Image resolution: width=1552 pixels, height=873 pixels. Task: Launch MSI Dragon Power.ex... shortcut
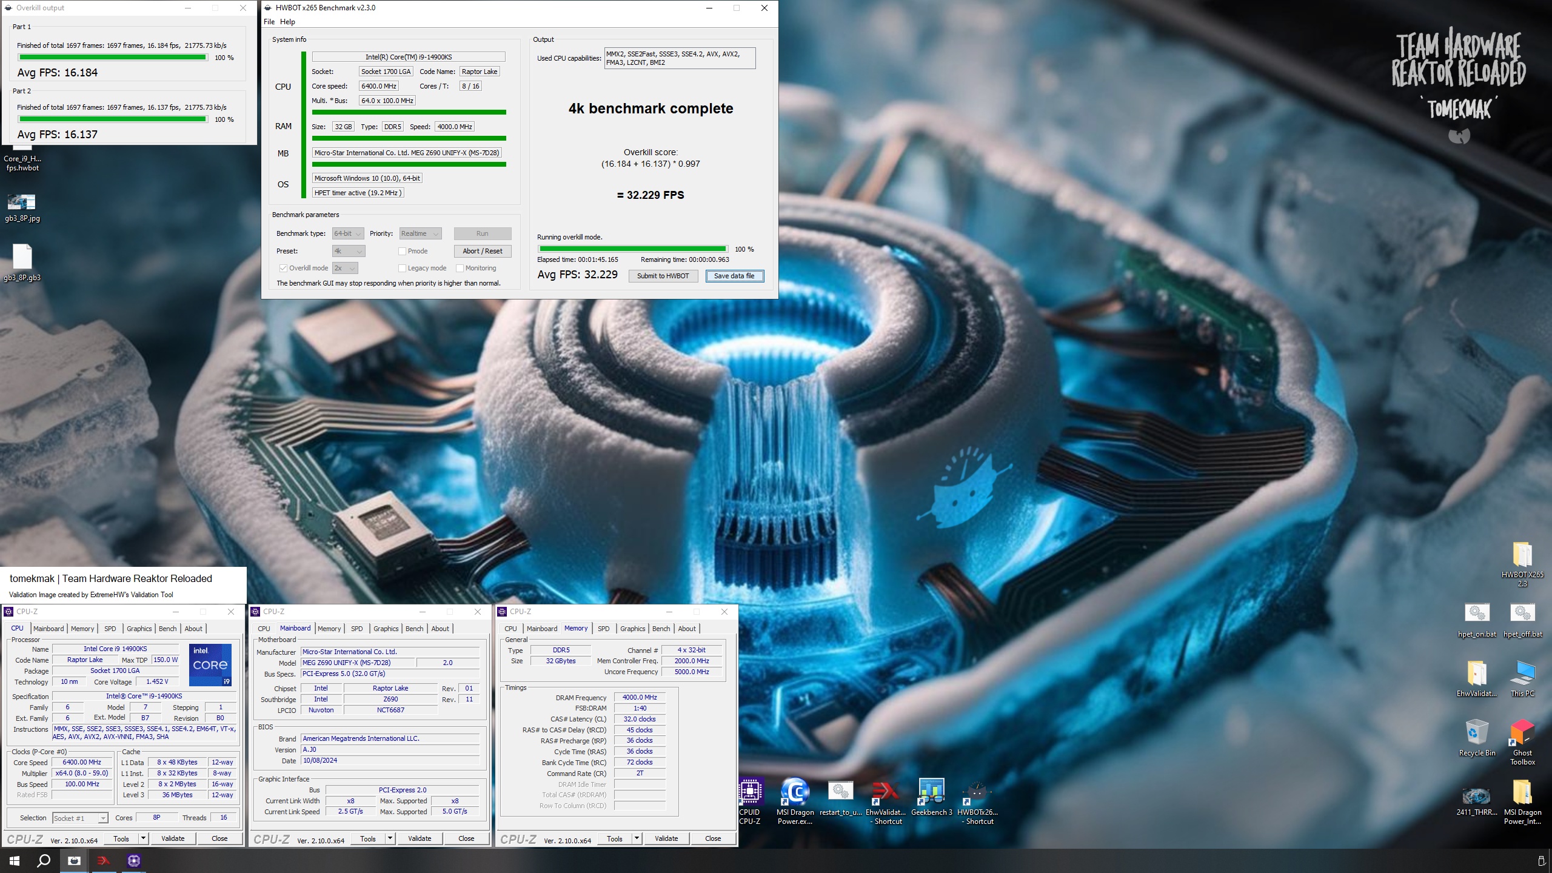(x=795, y=801)
